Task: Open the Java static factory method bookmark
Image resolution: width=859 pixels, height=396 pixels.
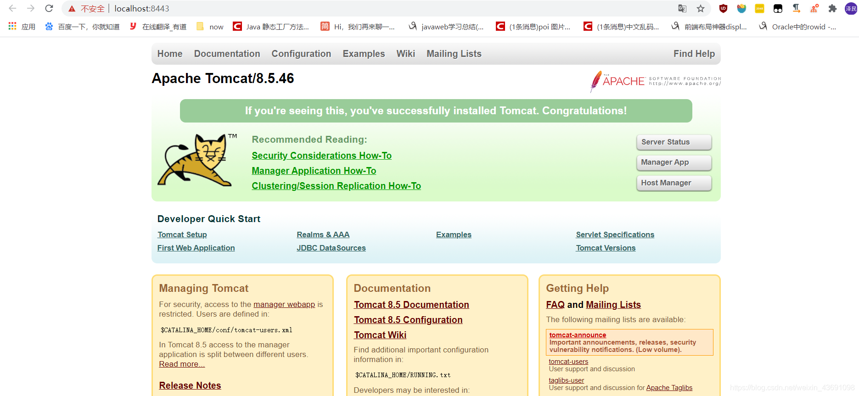Action: (271, 27)
